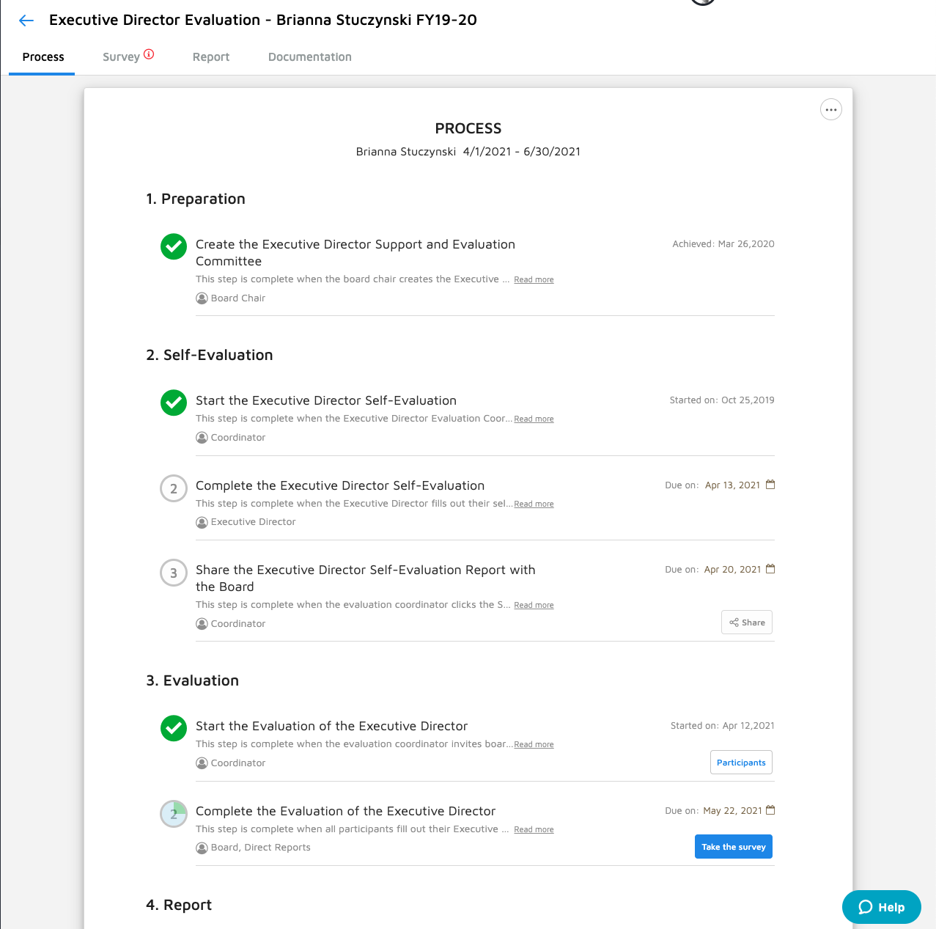The height and width of the screenshot is (929, 936).
Task: Click progress circle for Complete the Evaluation step
Action: (x=174, y=814)
